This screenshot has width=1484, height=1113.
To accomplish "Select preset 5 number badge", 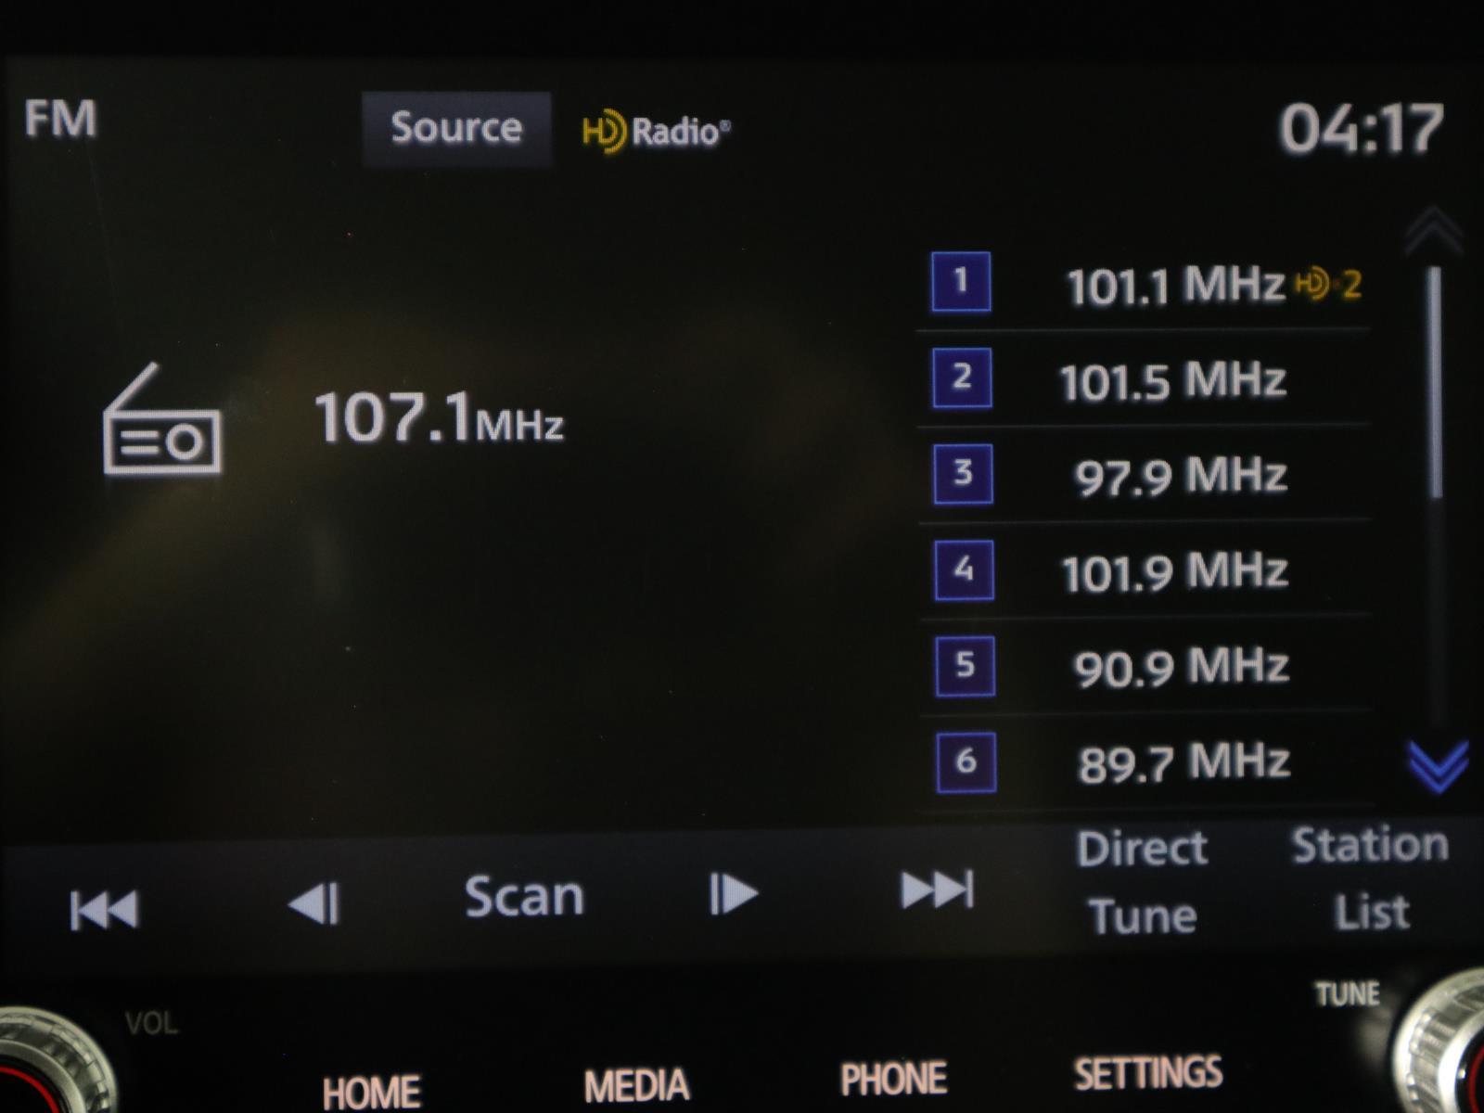I will [x=965, y=666].
